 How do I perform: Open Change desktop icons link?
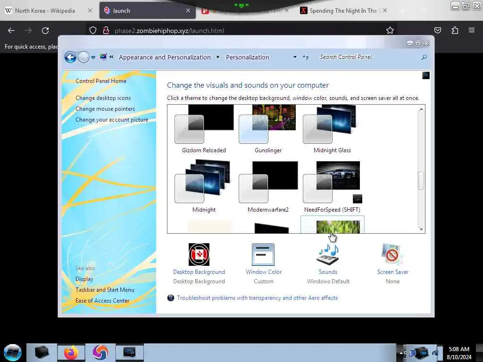click(103, 98)
